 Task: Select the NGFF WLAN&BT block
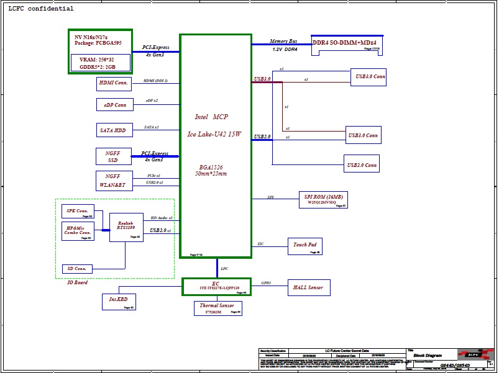pyautogui.click(x=114, y=181)
